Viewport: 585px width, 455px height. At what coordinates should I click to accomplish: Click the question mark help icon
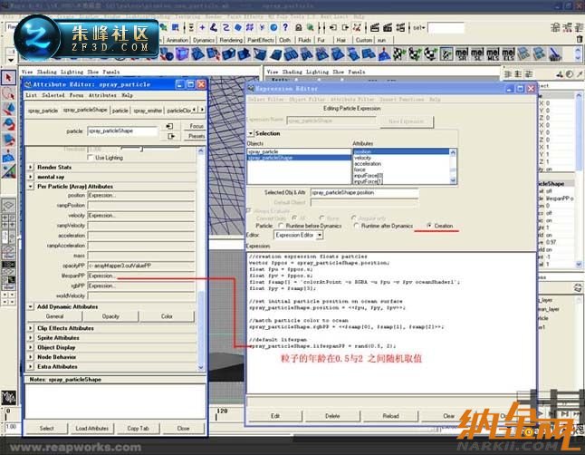[x=285, y=27]
